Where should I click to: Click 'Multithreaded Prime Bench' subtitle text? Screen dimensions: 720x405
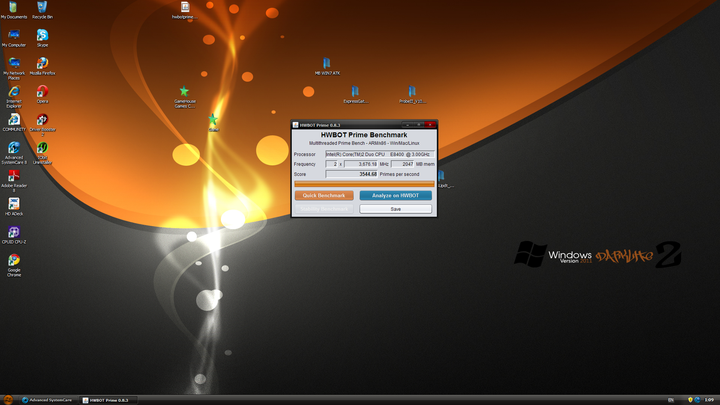point(337,143)
